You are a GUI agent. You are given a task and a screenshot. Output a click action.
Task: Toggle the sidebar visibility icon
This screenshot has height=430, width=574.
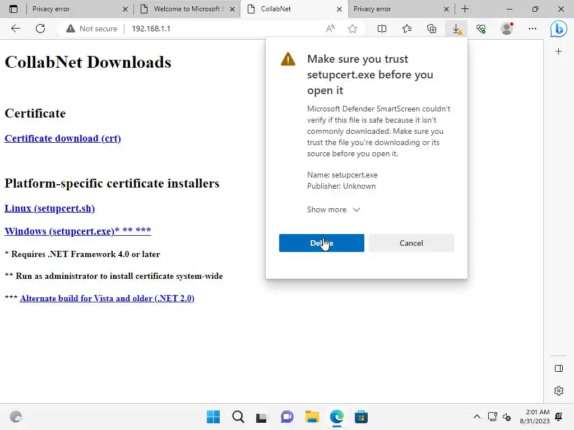pos(559,368)
